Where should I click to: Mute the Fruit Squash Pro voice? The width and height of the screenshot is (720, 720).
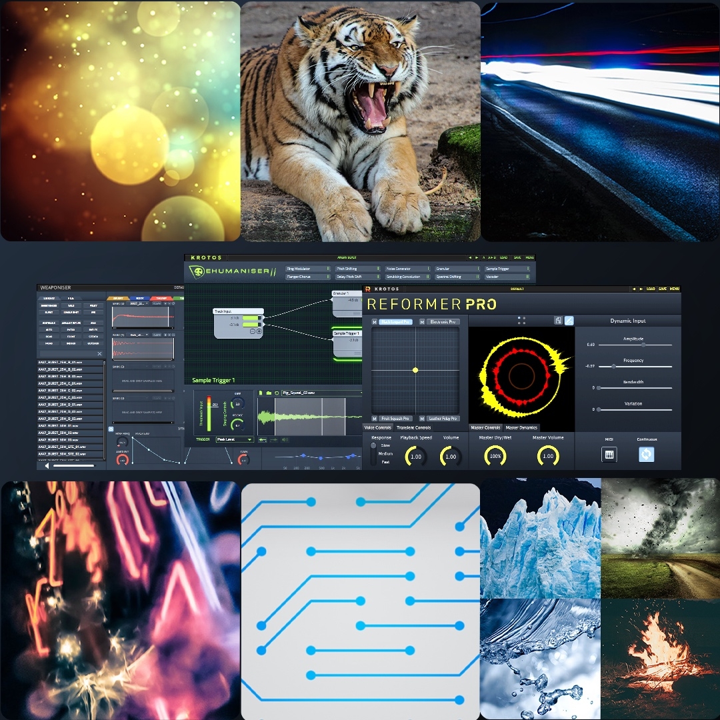(x=374, y=418)
